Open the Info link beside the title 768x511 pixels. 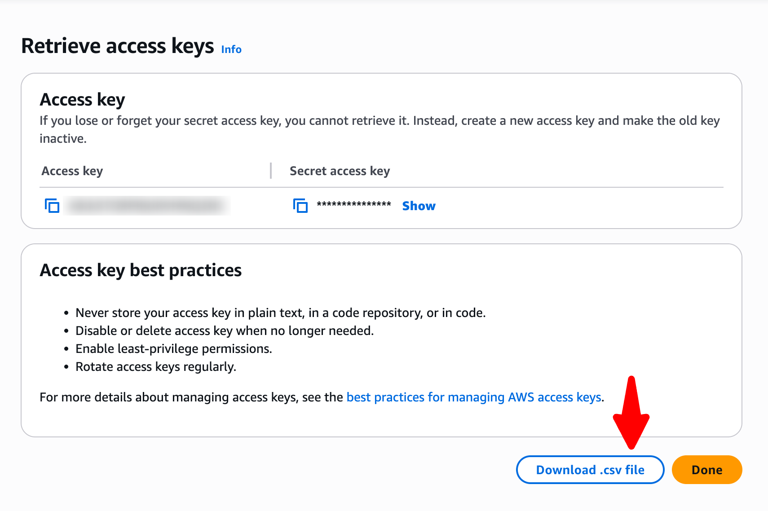231,49
